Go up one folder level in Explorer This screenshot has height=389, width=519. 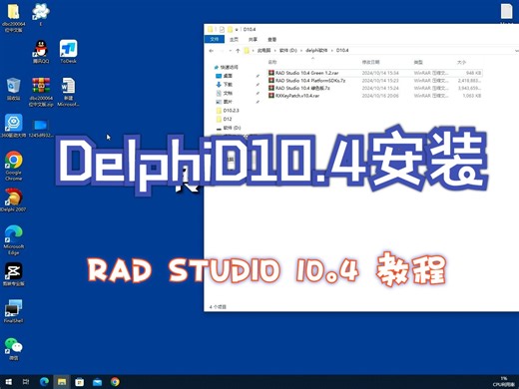point(238,51)
